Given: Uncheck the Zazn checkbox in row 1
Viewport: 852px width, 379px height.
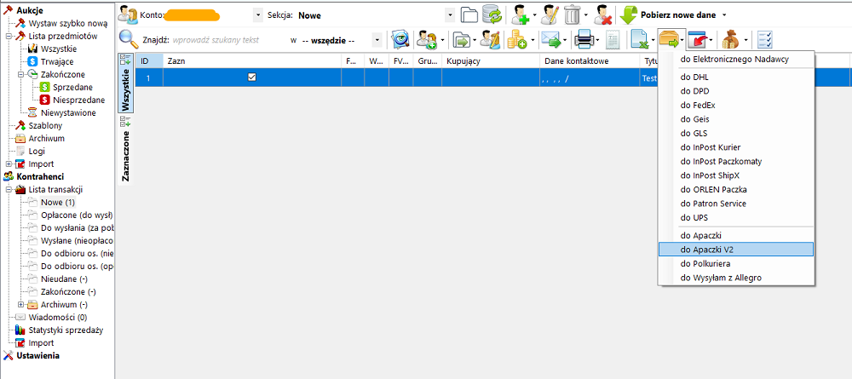Looking at the screenshot, I should 251,78.
